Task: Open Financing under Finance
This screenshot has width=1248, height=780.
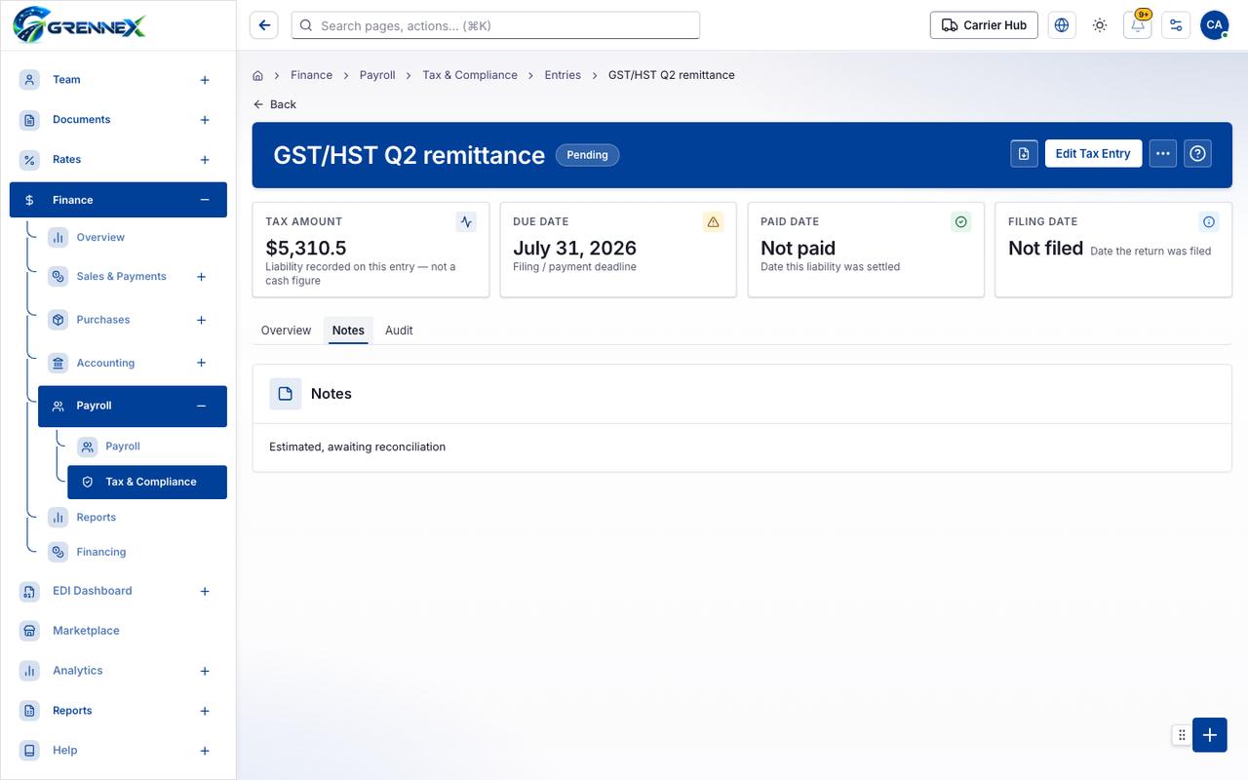Action: click(101, 552)
